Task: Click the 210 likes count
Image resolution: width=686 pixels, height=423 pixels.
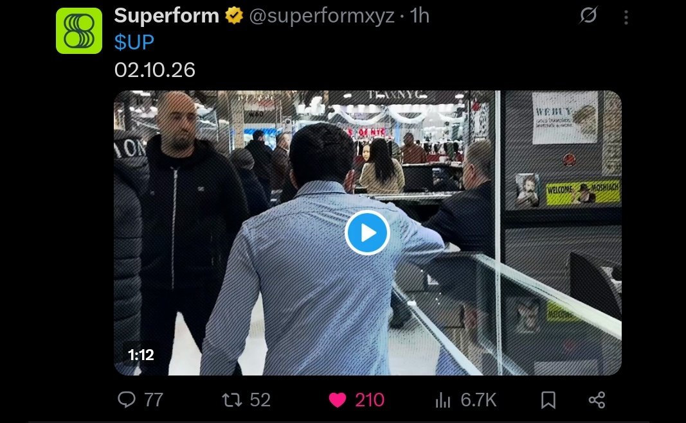Action: click(370, 400)
